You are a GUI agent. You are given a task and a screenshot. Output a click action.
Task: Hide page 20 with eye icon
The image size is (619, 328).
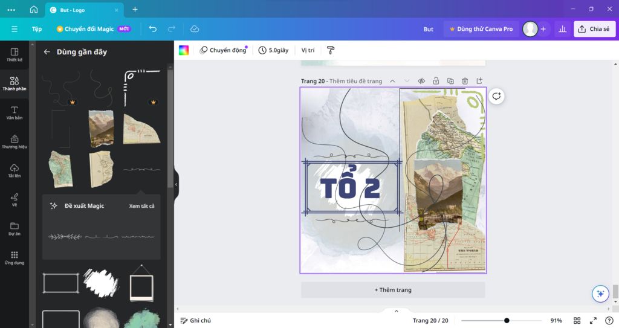(421, 81)
